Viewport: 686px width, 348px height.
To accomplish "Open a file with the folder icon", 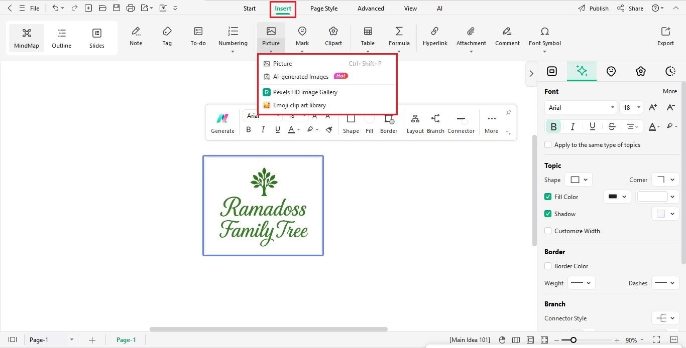I will coord(102,8).
